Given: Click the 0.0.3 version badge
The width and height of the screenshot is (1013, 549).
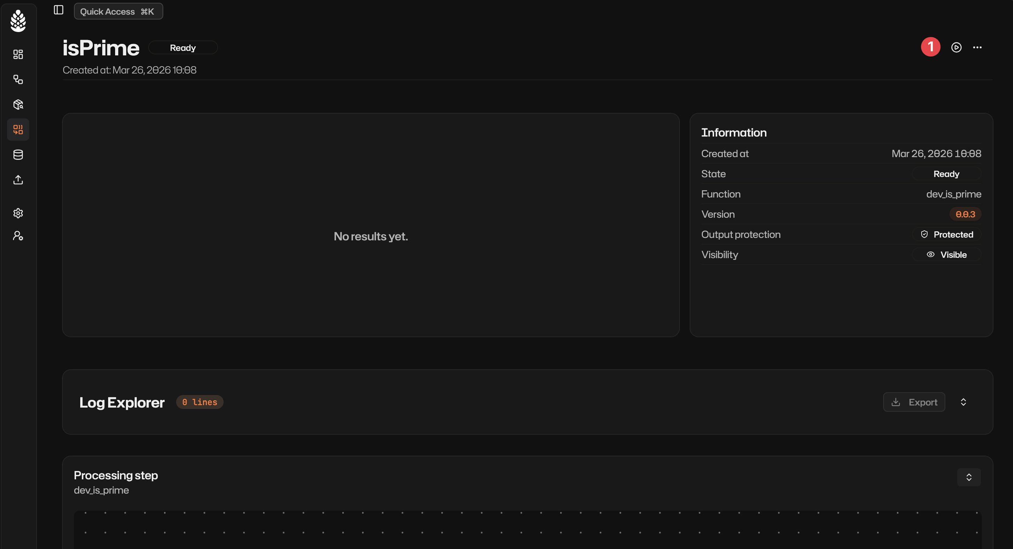Looking at the screenshot, I should pos(965,215).
